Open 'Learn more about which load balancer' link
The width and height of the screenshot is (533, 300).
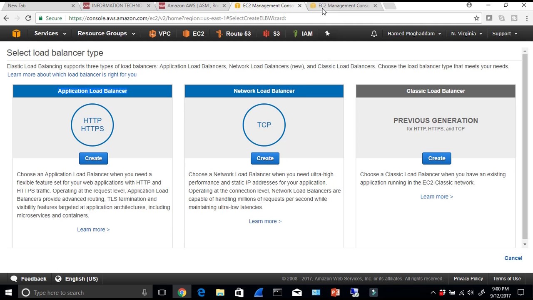point(72,75)
